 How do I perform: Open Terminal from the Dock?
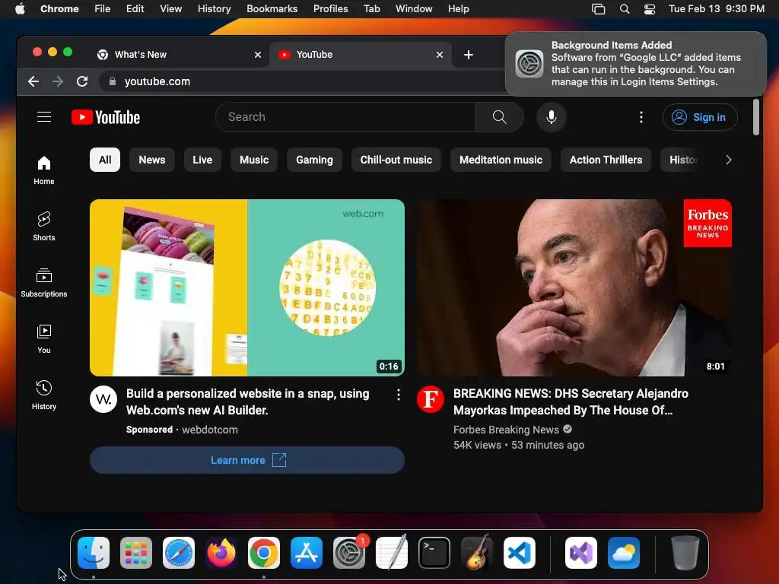pyautogui.click(x=434, y=553)
